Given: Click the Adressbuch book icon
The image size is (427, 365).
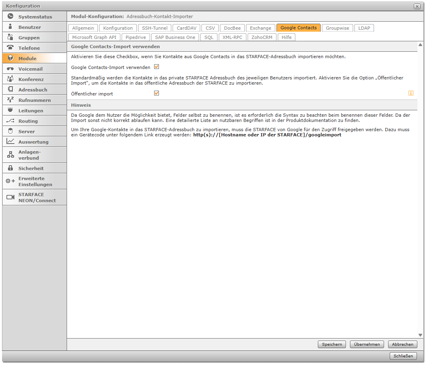Looking at the screenshot, I should [10, 89].
